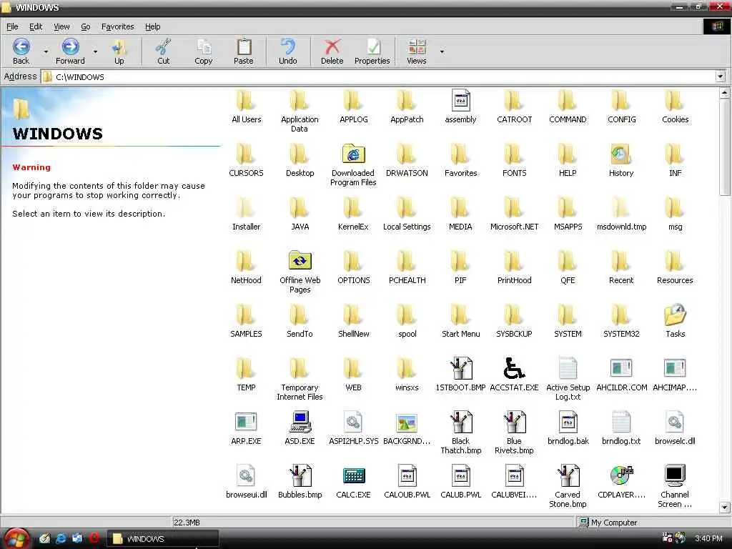
Task: Select the AHCILDR.COM file
Action: [621, 375]
